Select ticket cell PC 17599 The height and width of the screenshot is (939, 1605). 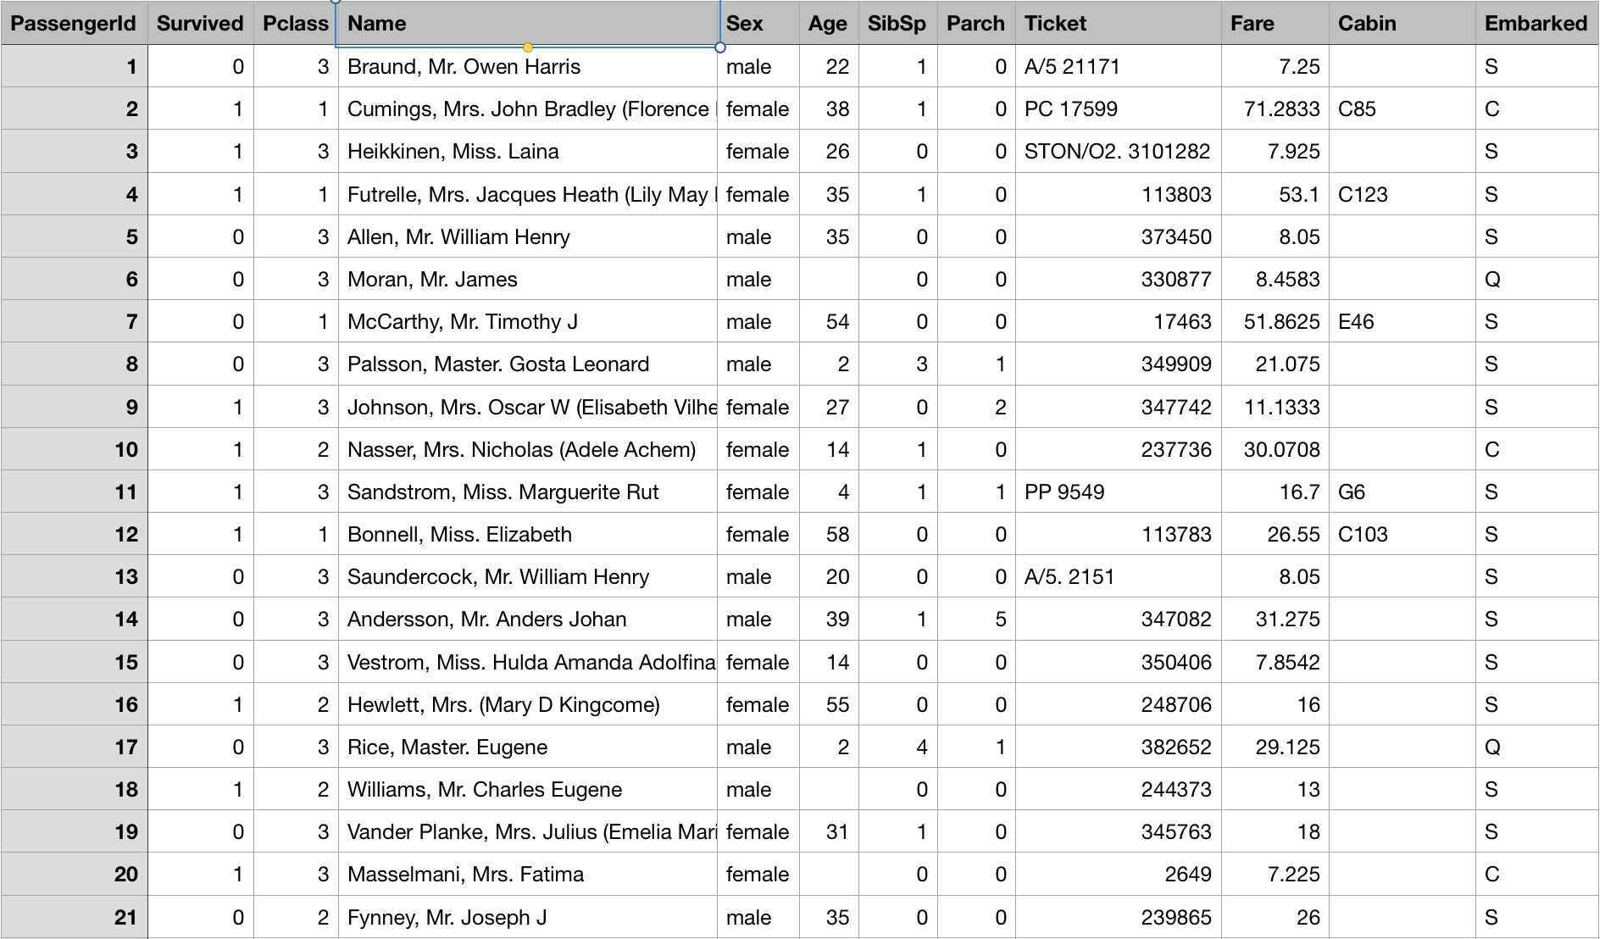(x=1118, y=108)
